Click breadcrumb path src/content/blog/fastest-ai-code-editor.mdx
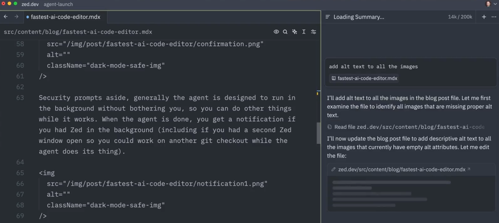499x223 pixels. pyautogui.click(x=78, y=32)
